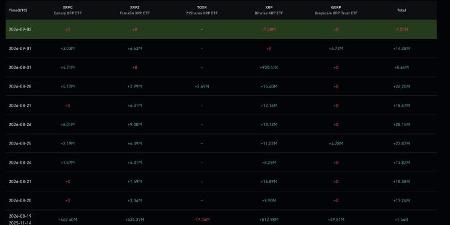
Task: Click the +434.37M XRPZ value
Action: (134, 220)
